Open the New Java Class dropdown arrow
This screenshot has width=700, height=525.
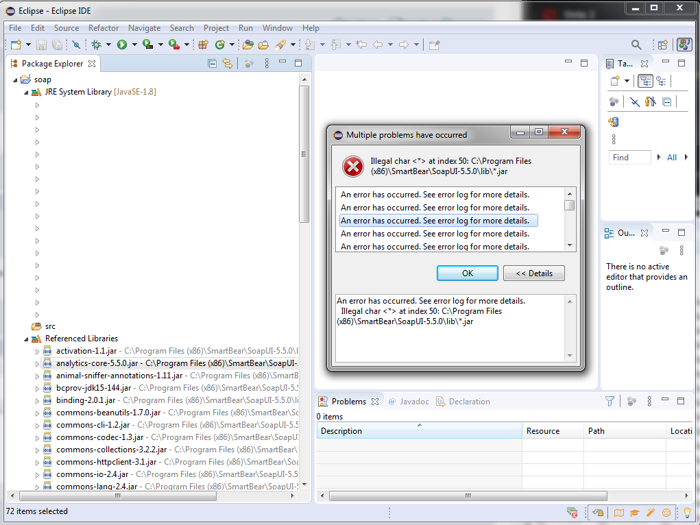232,45
